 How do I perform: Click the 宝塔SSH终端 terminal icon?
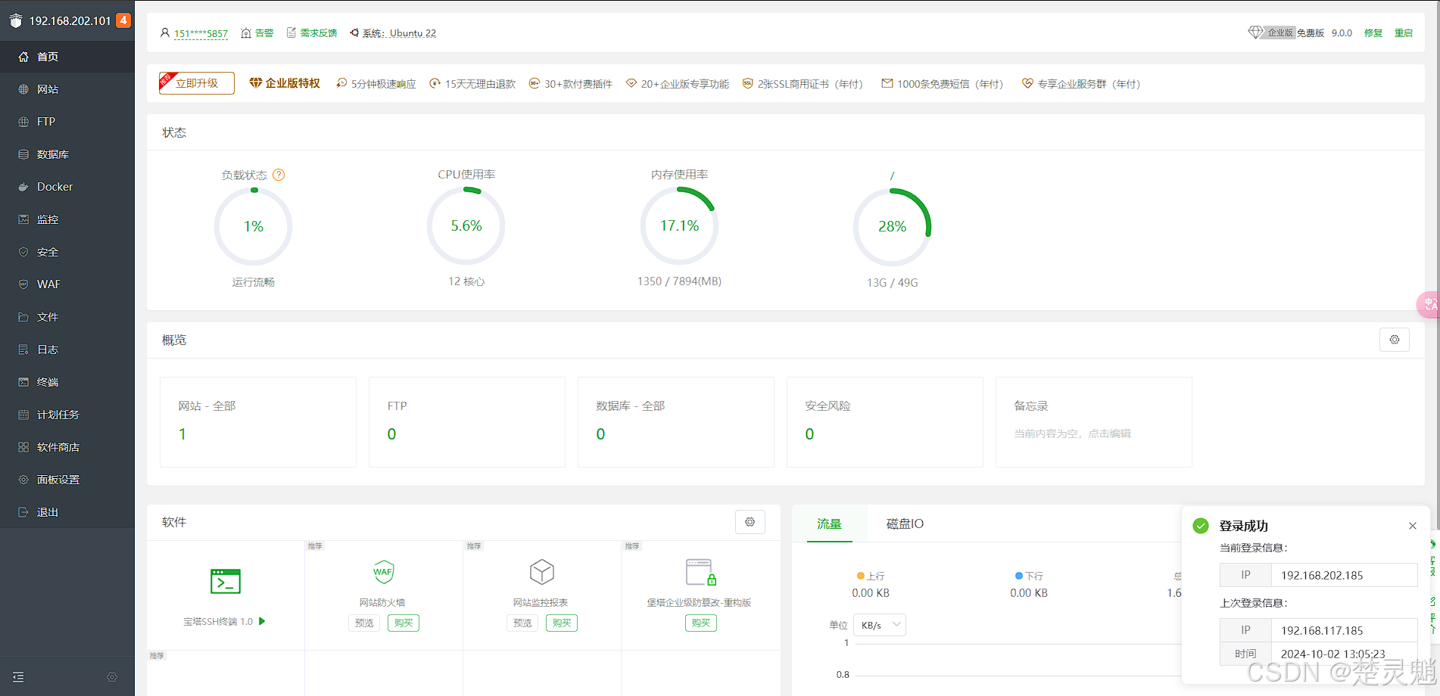pos(226,581)
